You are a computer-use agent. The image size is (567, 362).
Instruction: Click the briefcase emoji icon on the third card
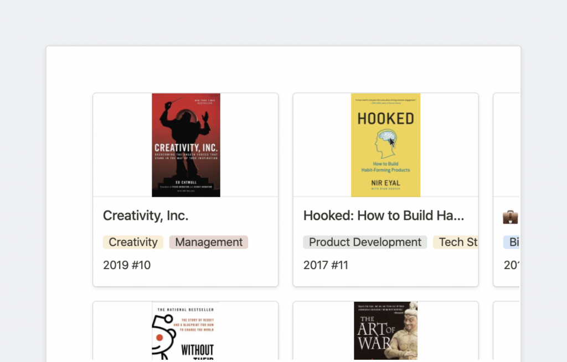510,217
